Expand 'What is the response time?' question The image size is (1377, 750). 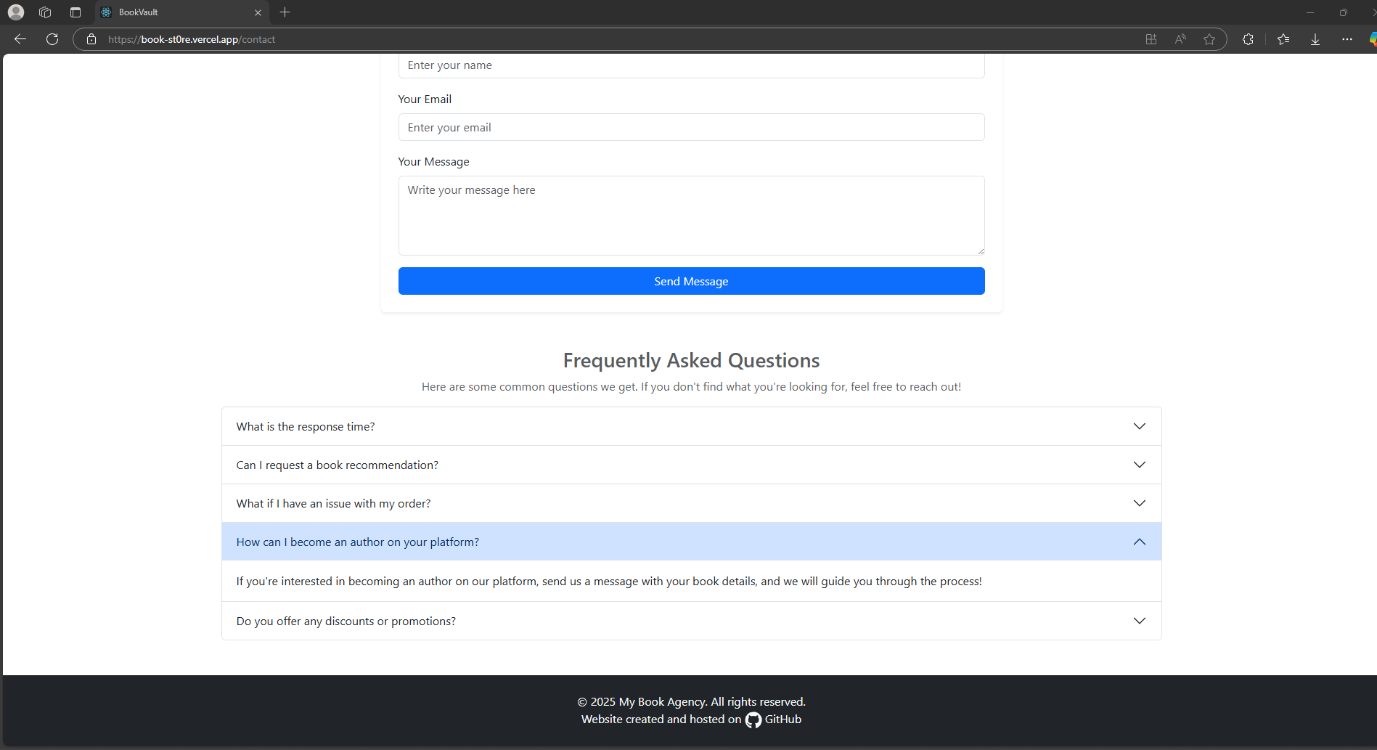click(x=691, y=426)
